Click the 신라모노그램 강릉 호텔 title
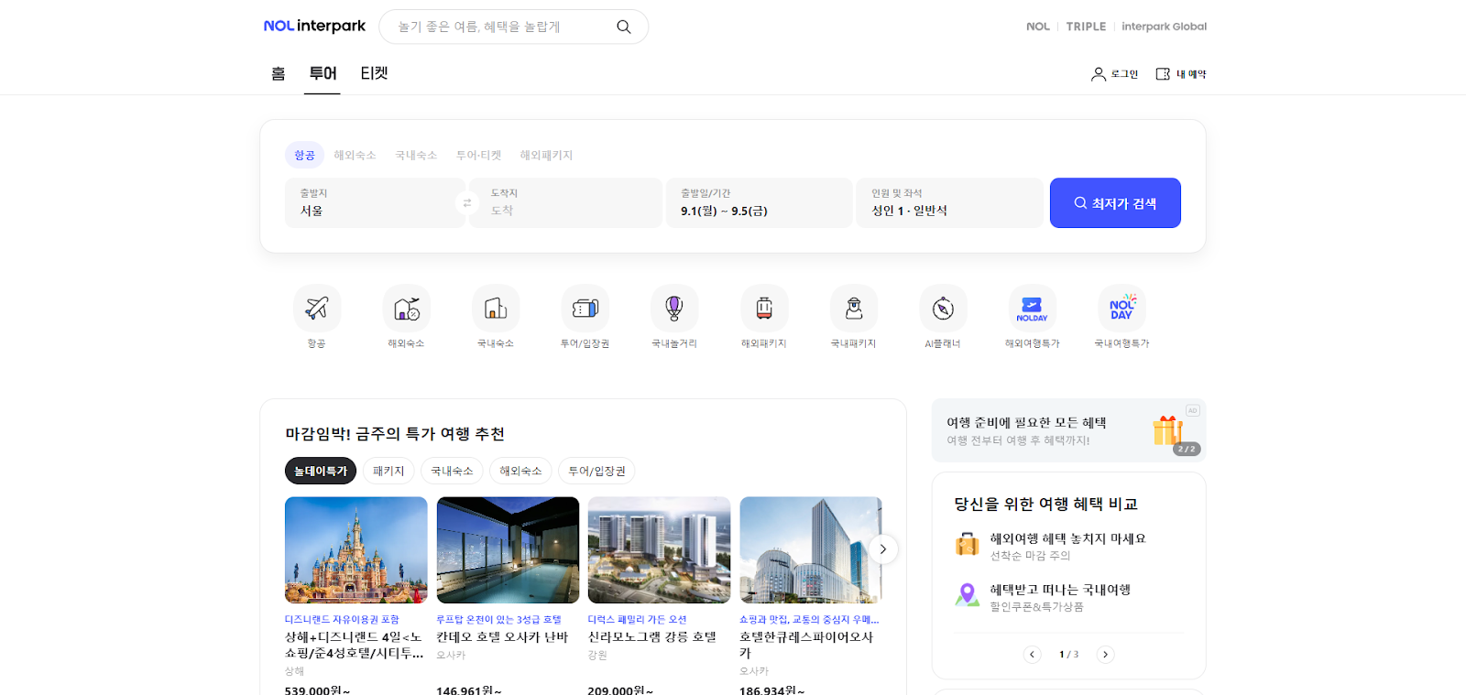The height and width of the screenshot is (695, 1466). click(652, 637)
